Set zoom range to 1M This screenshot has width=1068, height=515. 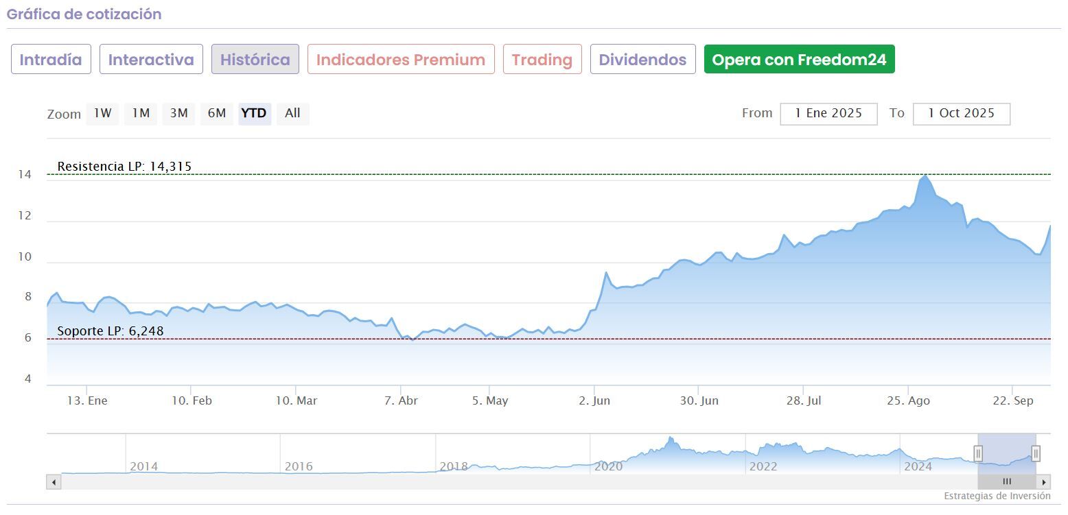pos(141,113)
